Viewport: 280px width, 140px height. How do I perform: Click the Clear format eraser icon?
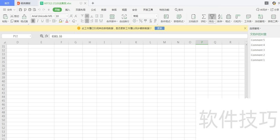coord(74,21)
